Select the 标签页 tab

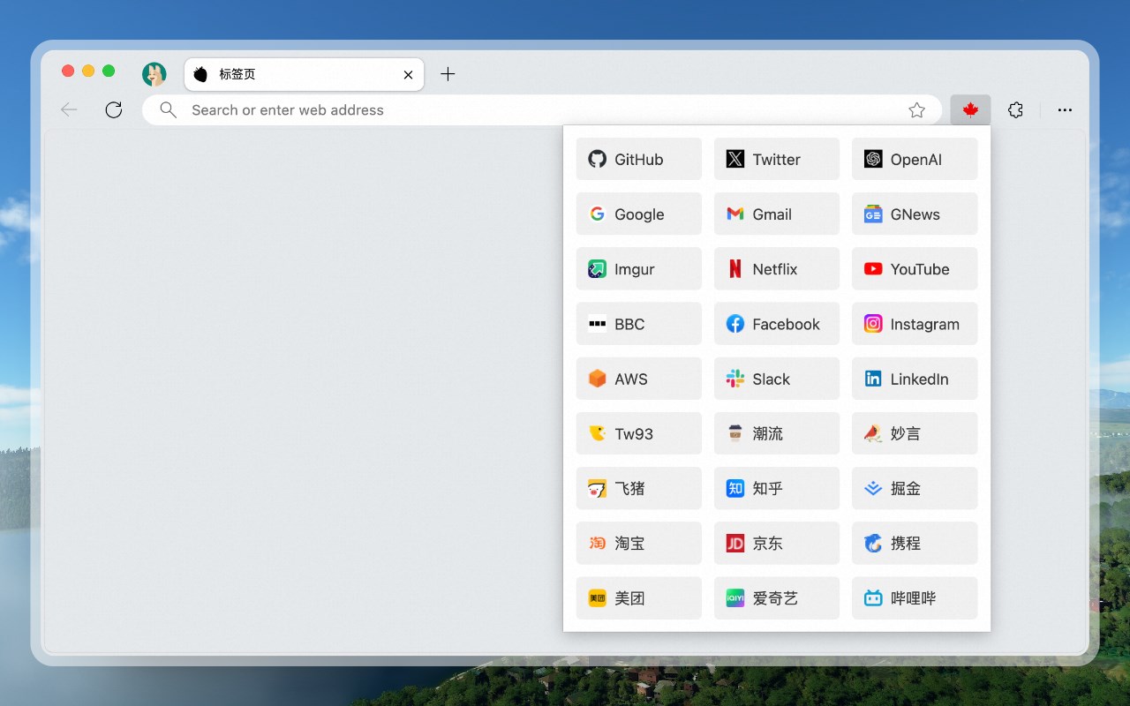coord(304,74)
